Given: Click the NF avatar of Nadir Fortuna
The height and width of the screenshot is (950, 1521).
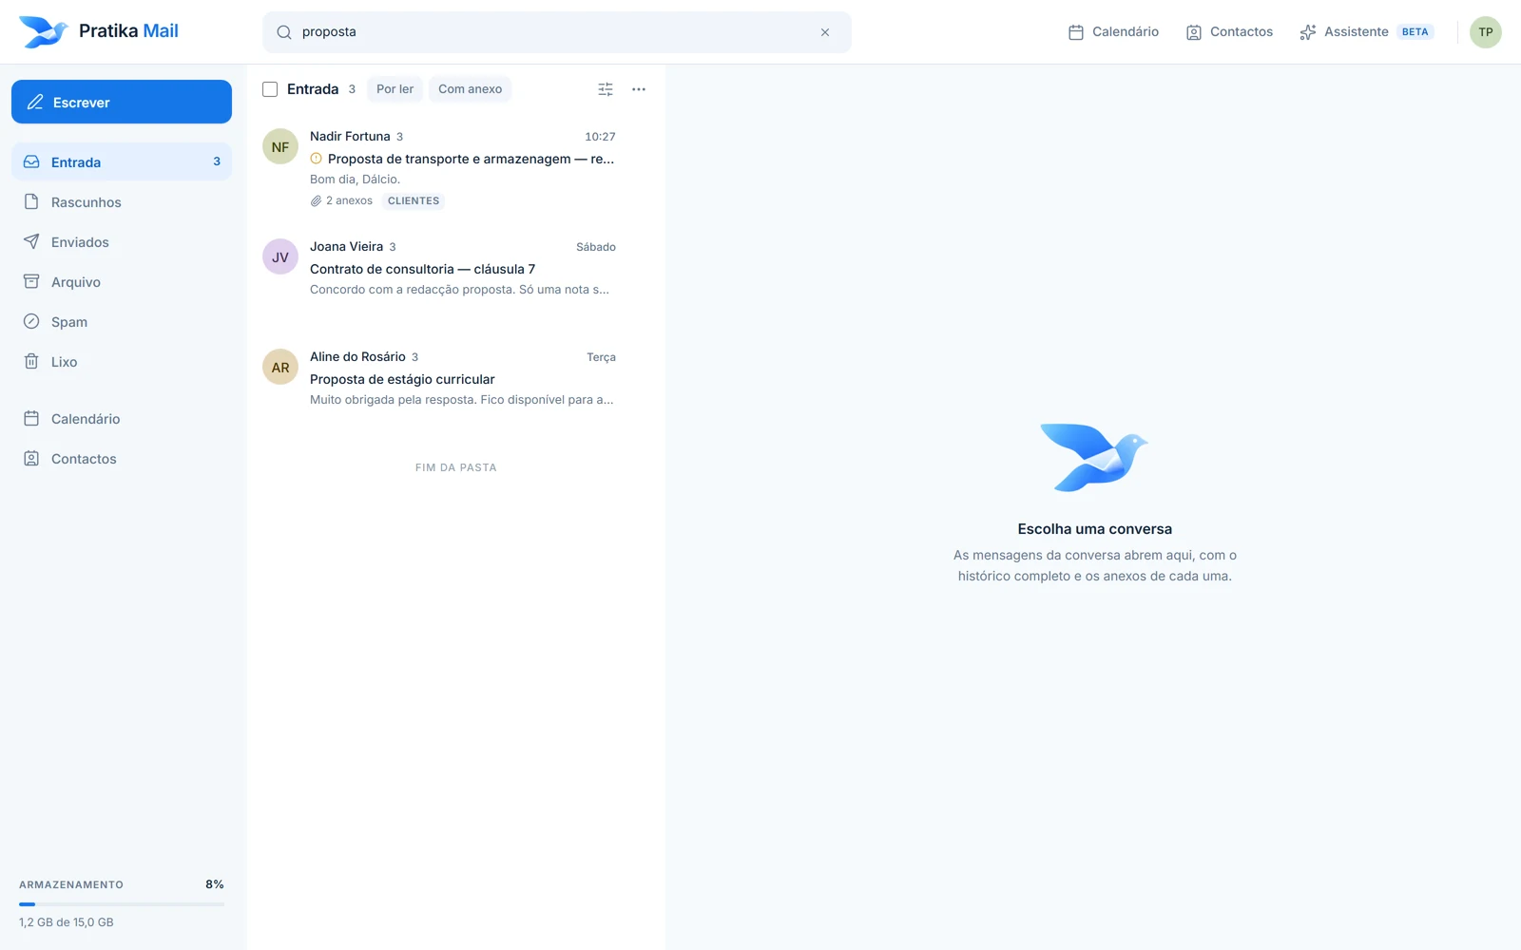Looking at the screenshot, I should tap(280, 146).
